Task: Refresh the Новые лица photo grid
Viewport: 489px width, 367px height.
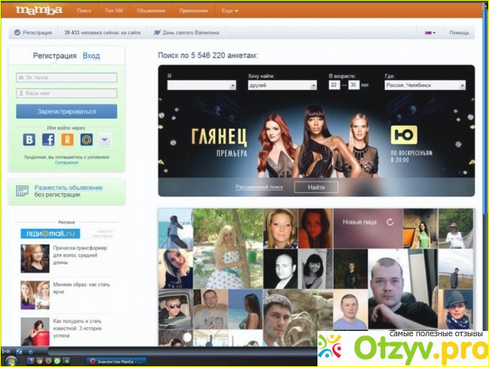Action: pyautogui.click(x=390, y=222)
